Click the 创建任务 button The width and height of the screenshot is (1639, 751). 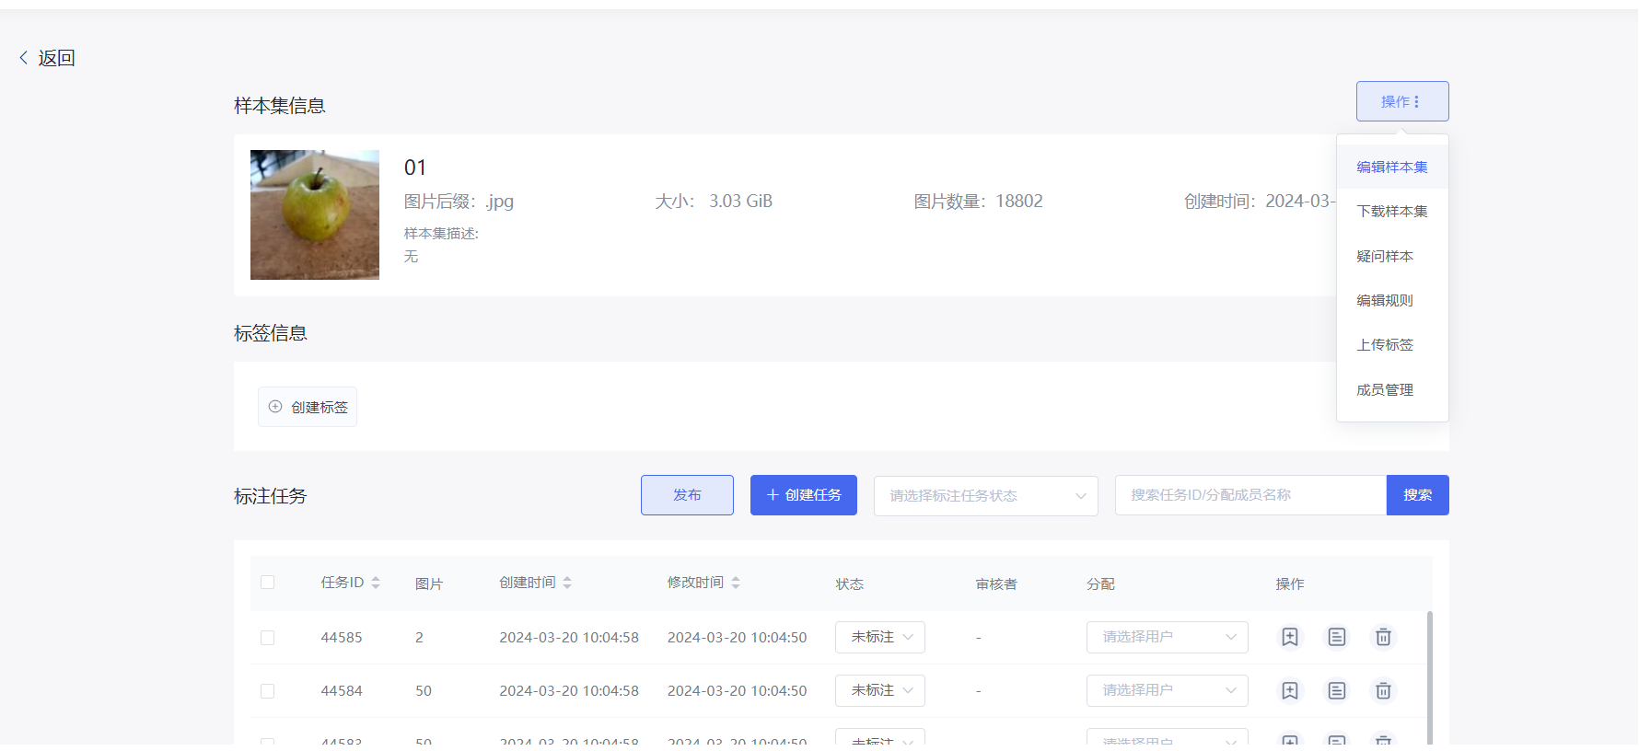804,495
